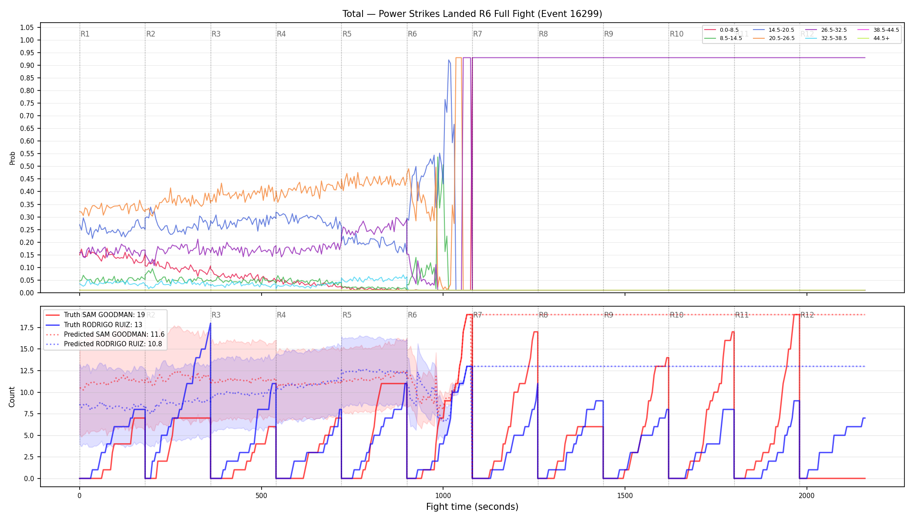Click the 1500 x-axis tick label
914x522 pixels.
[x=625, y=495]
